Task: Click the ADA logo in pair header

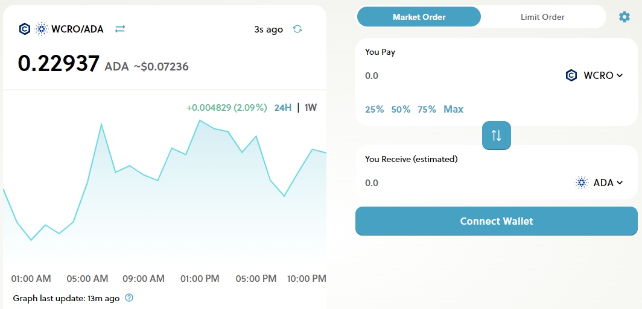Action: (42, 29)
